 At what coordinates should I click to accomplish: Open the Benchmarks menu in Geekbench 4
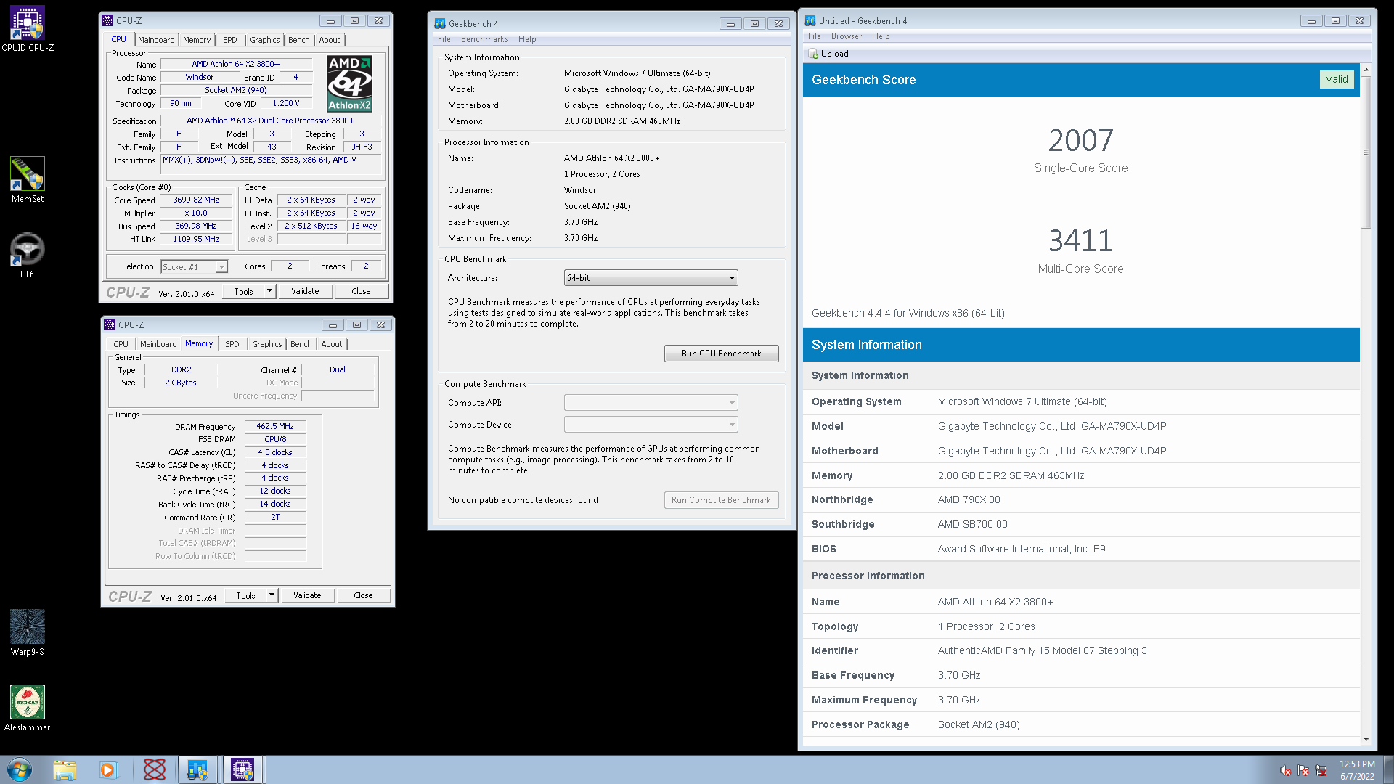click(x=484, y=39)
